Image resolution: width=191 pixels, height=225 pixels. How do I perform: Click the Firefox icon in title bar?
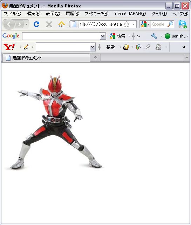click(5, 6)
